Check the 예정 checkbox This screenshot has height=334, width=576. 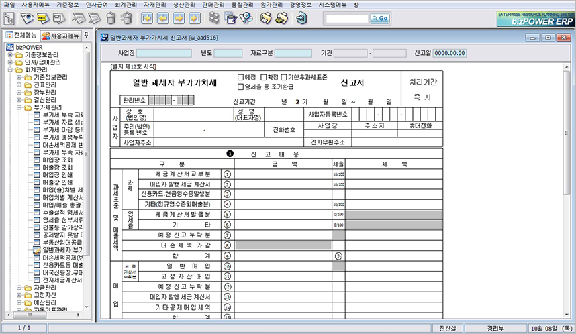[x=240, y=77]
